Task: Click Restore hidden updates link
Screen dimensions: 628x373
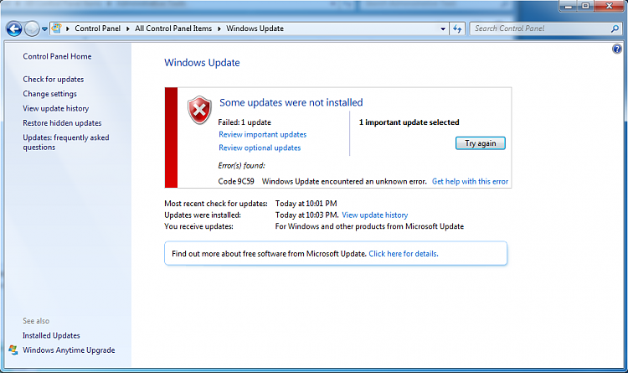Action: coord(62,123)
